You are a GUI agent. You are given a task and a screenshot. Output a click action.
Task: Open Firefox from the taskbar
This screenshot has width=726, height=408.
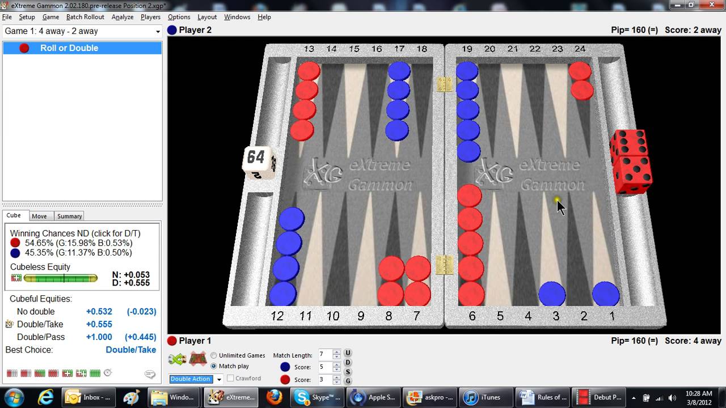pyautogui.click(x=274, y=397)
